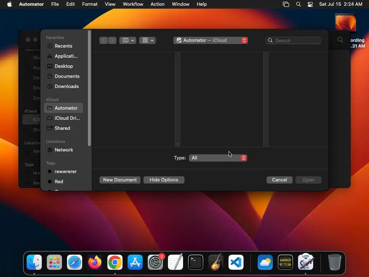The image size is (369, 277).
Task: Select Applications in the sidebar
Action: click(63, 56)
